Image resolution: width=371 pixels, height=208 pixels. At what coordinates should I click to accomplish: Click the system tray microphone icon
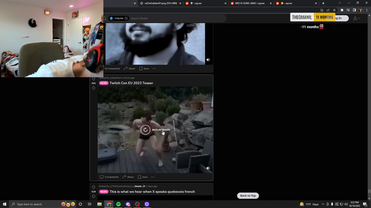tap(332, 204)
